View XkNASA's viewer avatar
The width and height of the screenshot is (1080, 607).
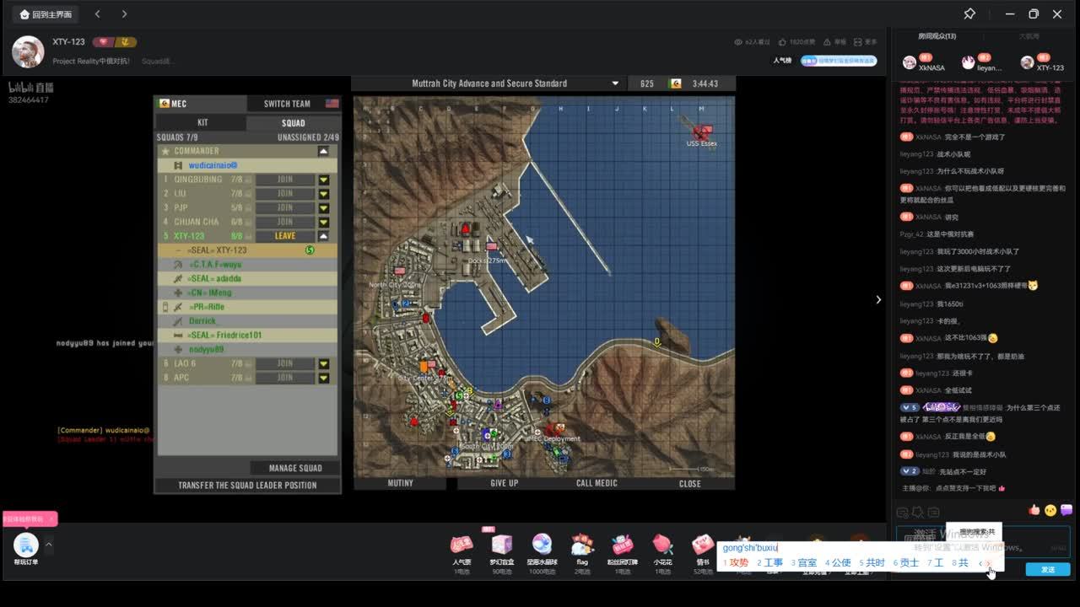(910, 62)
